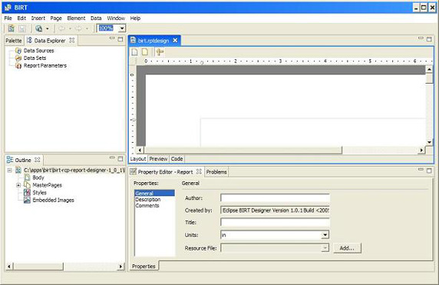Select Embedded Images in Outline

click(x=53, y=200)
